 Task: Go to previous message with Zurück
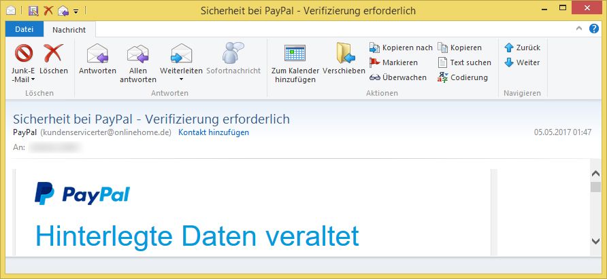tap(522, 48)
